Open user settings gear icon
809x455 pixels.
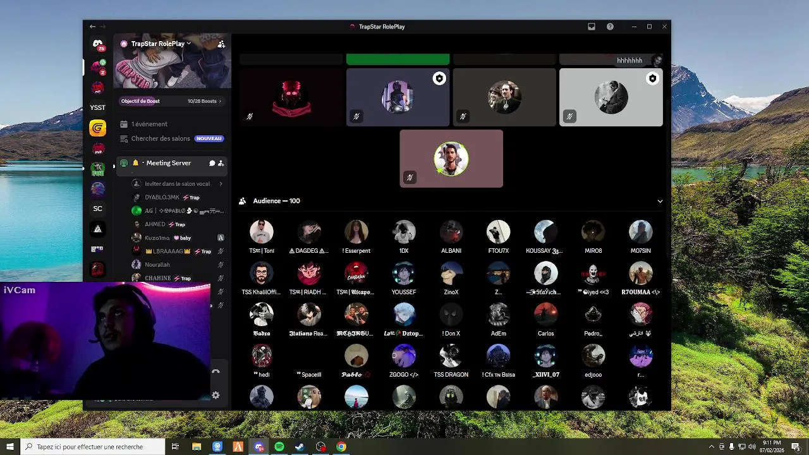(x=216, y=395)
